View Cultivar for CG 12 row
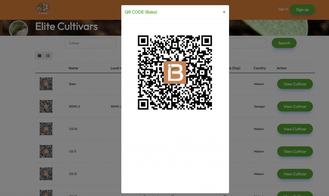This screenshot has width=329, height=196. pyautogui.click(x=295, y=174)
